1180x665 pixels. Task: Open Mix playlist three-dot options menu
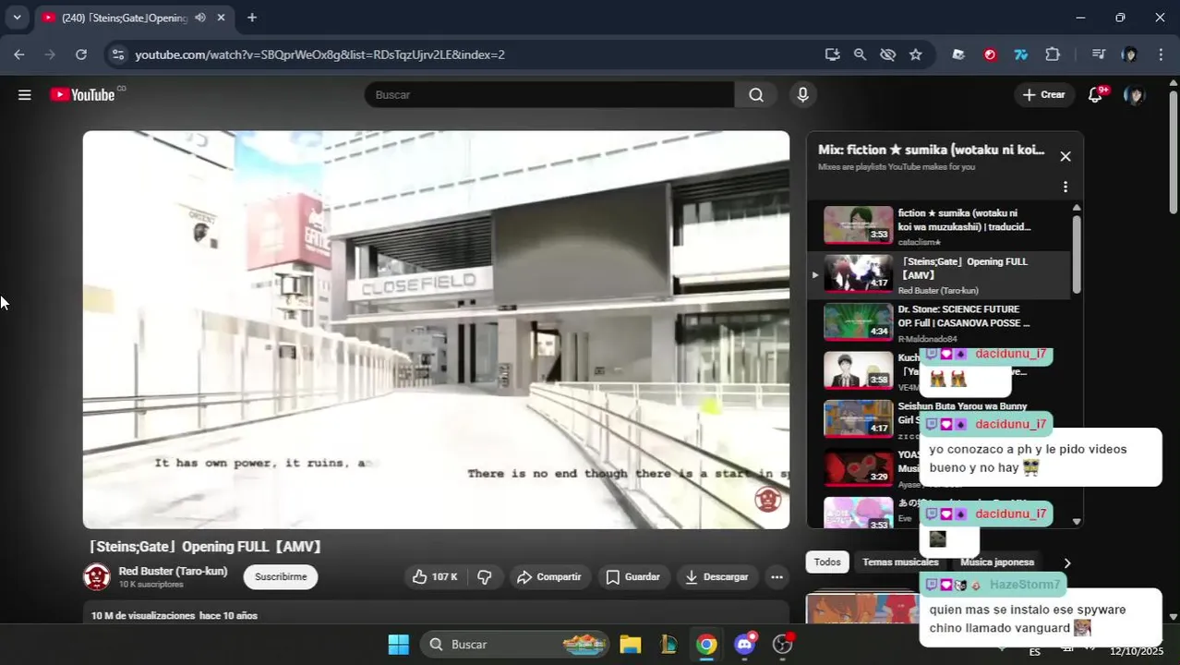pos(1066,187)
